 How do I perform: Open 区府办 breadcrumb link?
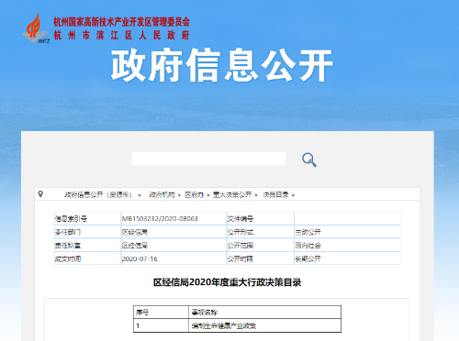(194, 194)
